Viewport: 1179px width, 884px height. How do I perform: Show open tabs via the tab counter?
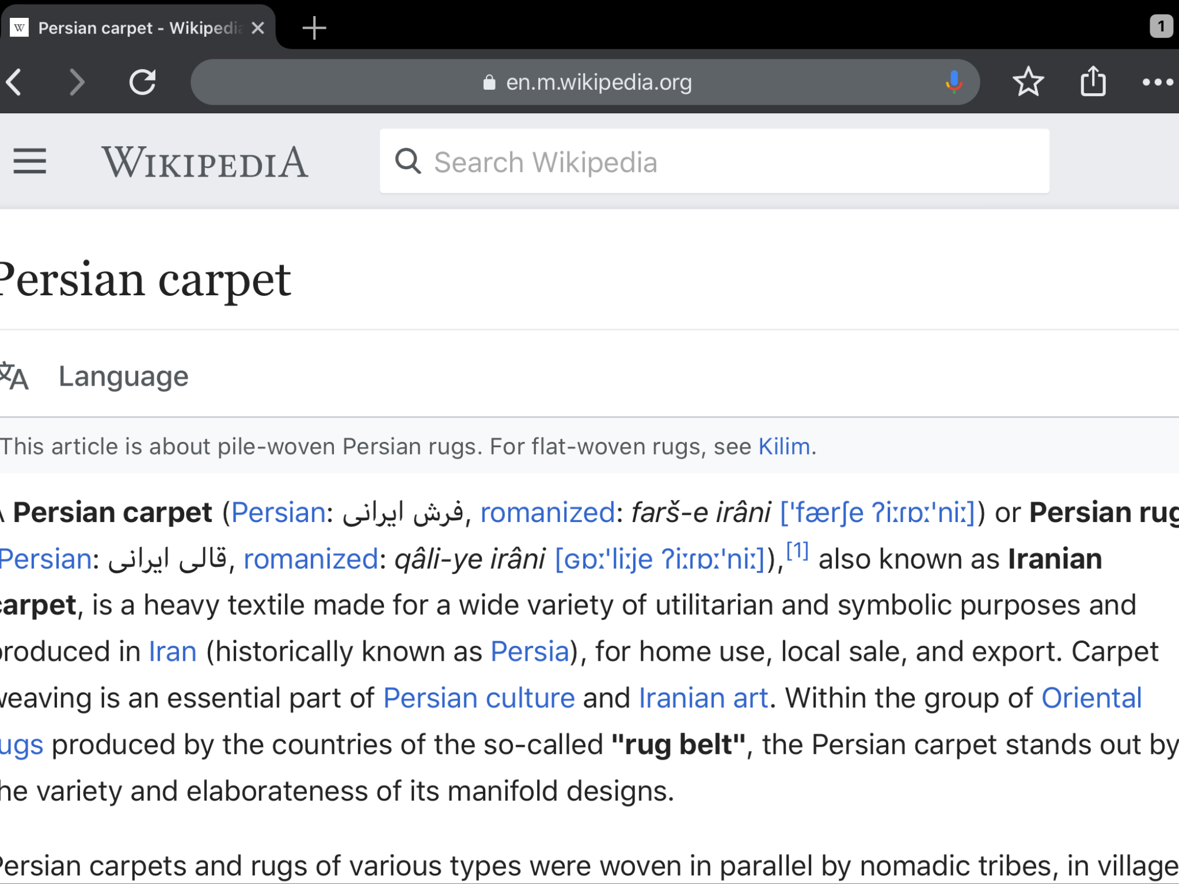click(1161, 26)
